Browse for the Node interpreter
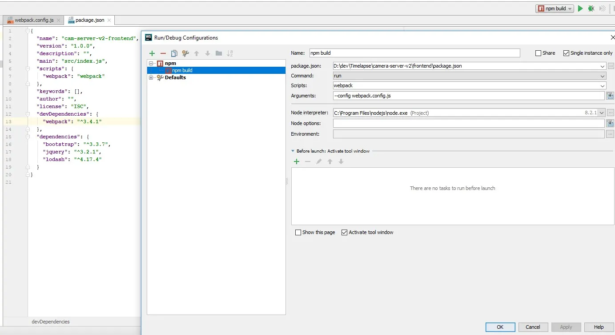Image resolution: width=615 pixels, height=335 pixels. tap(611, 113)
